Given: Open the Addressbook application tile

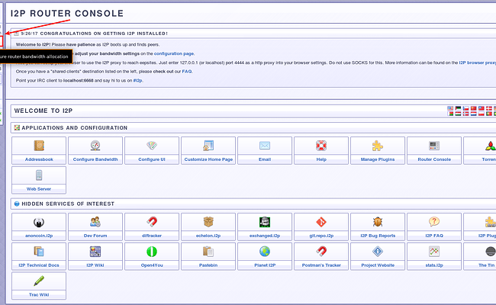Looking at the screenshot, I should tap(39, 150).
